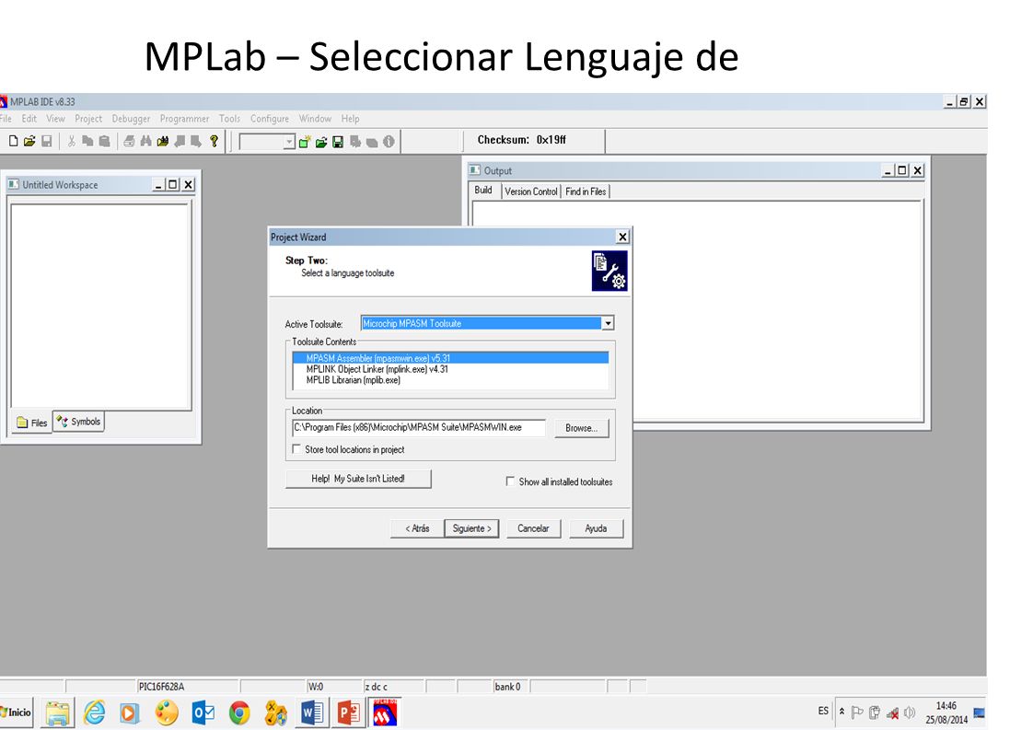1033x730 pixels.
Task: Switch to Find in Files output tab
Action: (586, 191)
